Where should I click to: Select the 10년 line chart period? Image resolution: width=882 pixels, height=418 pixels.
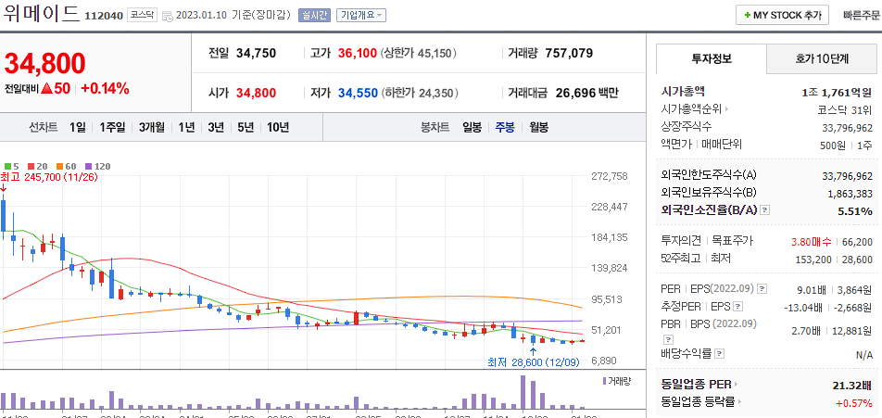[278, 127]
